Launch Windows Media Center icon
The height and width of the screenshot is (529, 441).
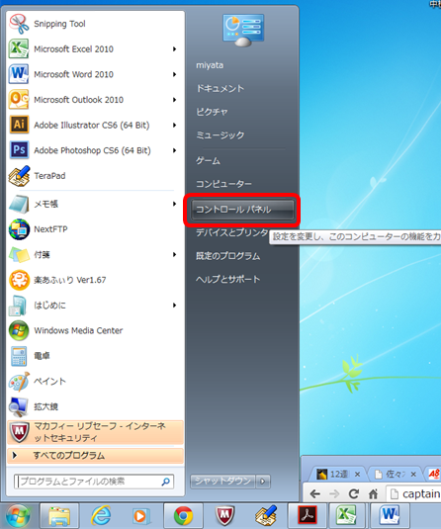pos(19,330)
